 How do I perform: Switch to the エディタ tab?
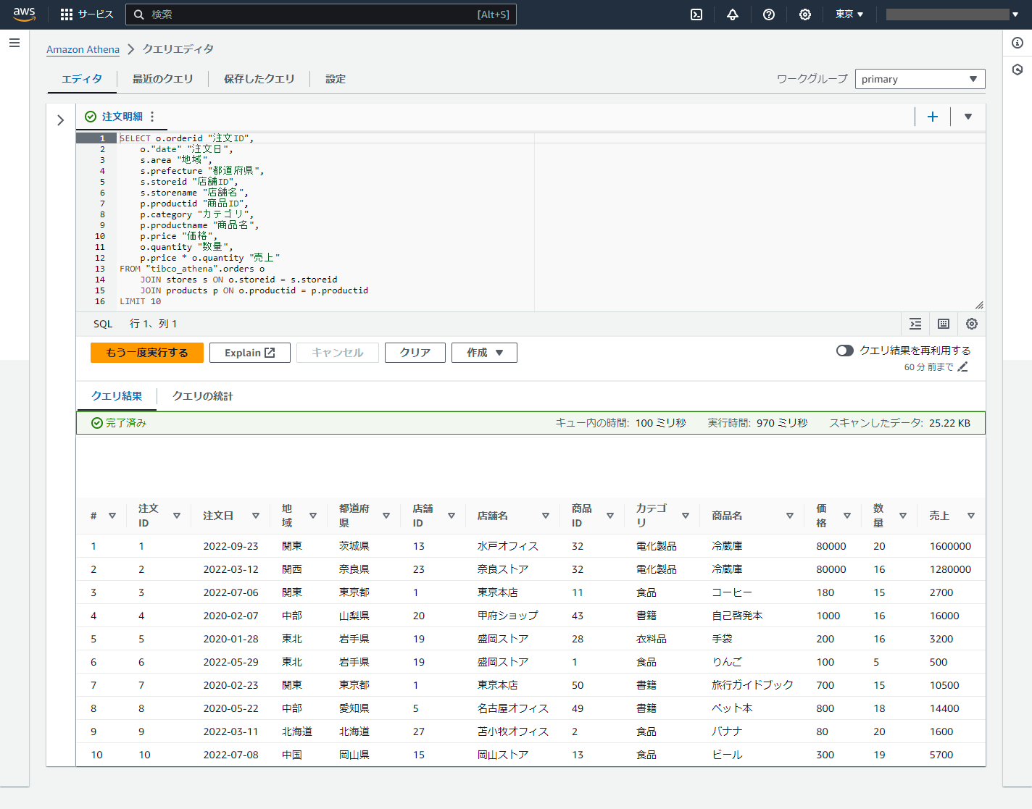(82, 79)
